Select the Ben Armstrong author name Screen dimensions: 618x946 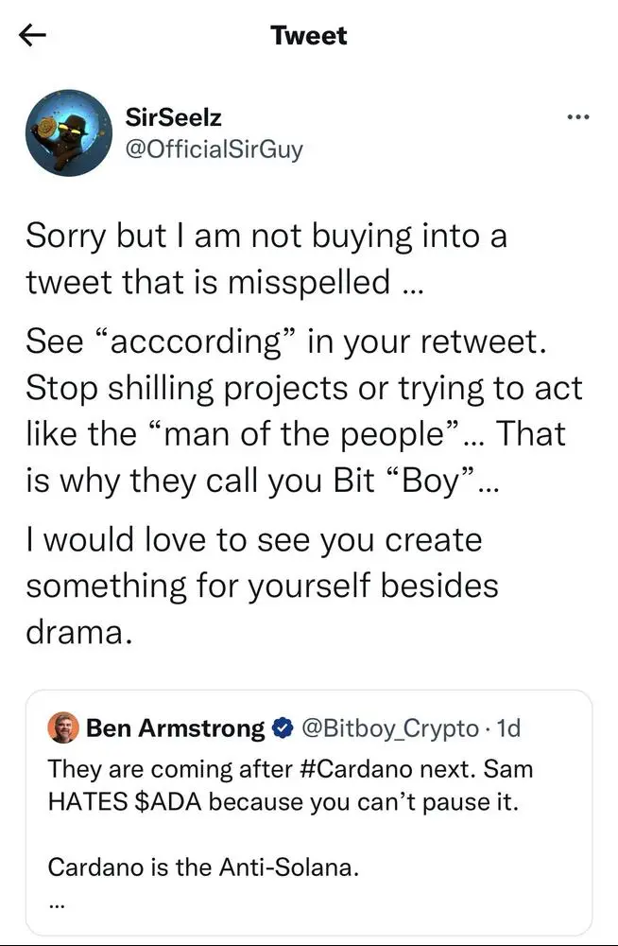tap(176, 728)
